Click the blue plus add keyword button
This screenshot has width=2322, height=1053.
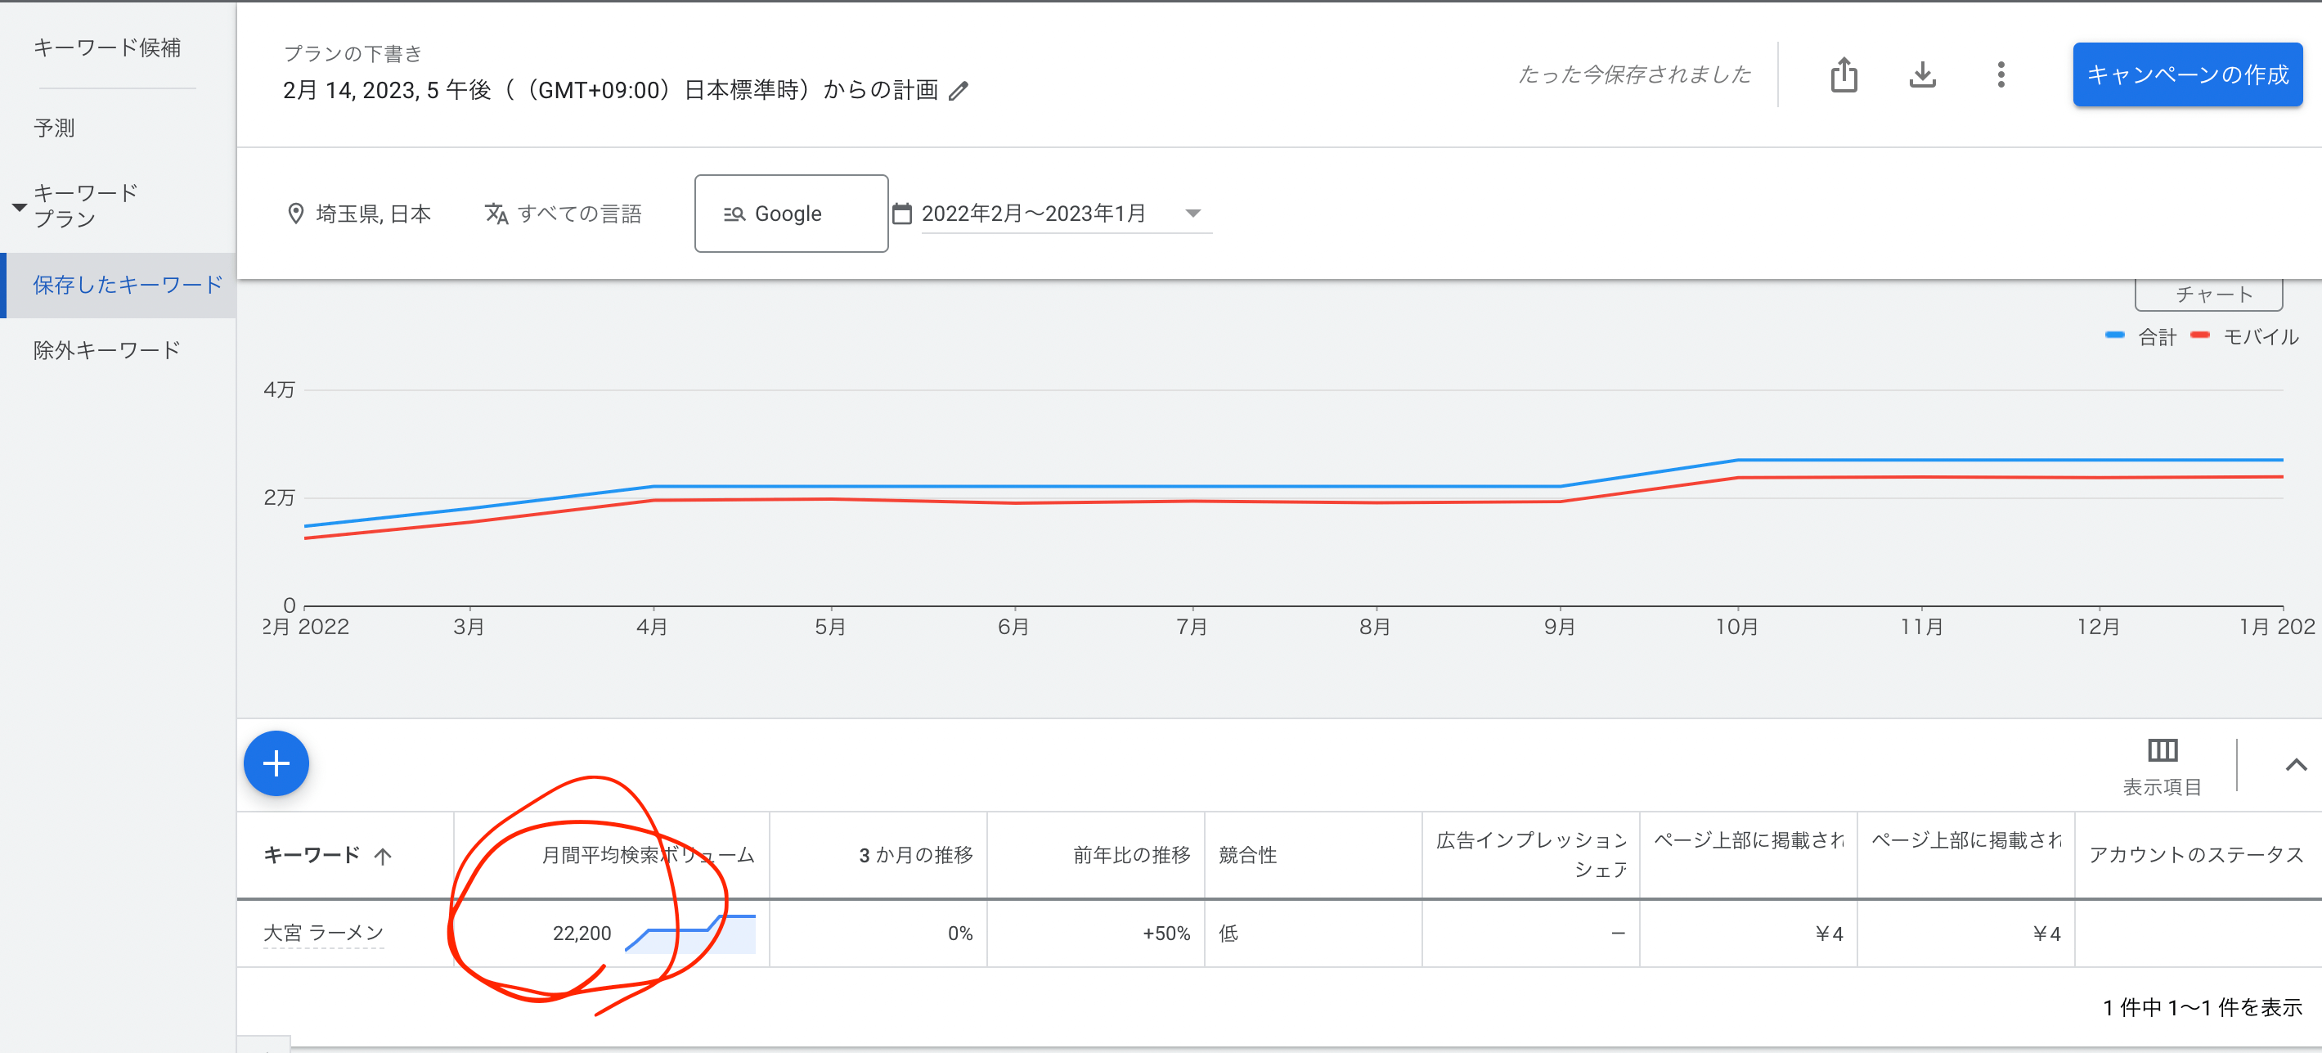(x=276, y=763)
